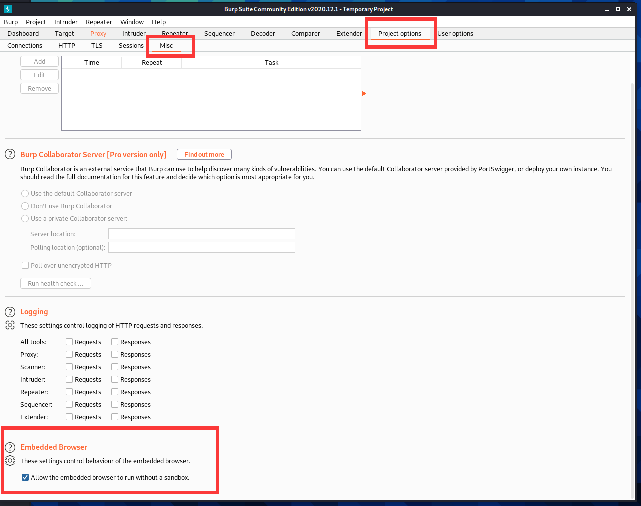
Task: Open the Repeater menu in the menu bar
Action: pyautogui.click(x=99, y=22)
